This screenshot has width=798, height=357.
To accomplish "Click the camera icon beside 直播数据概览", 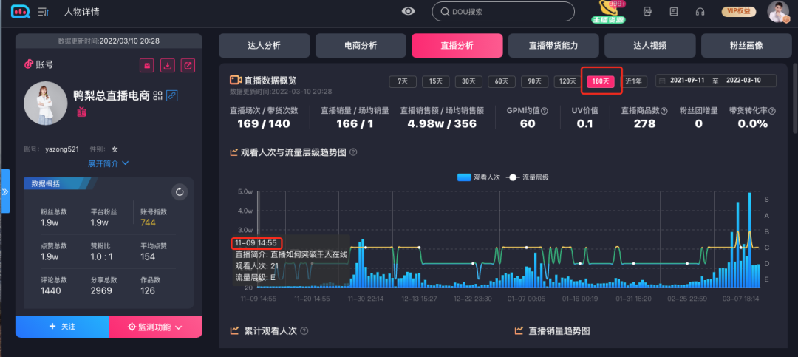I will [235, 80].
